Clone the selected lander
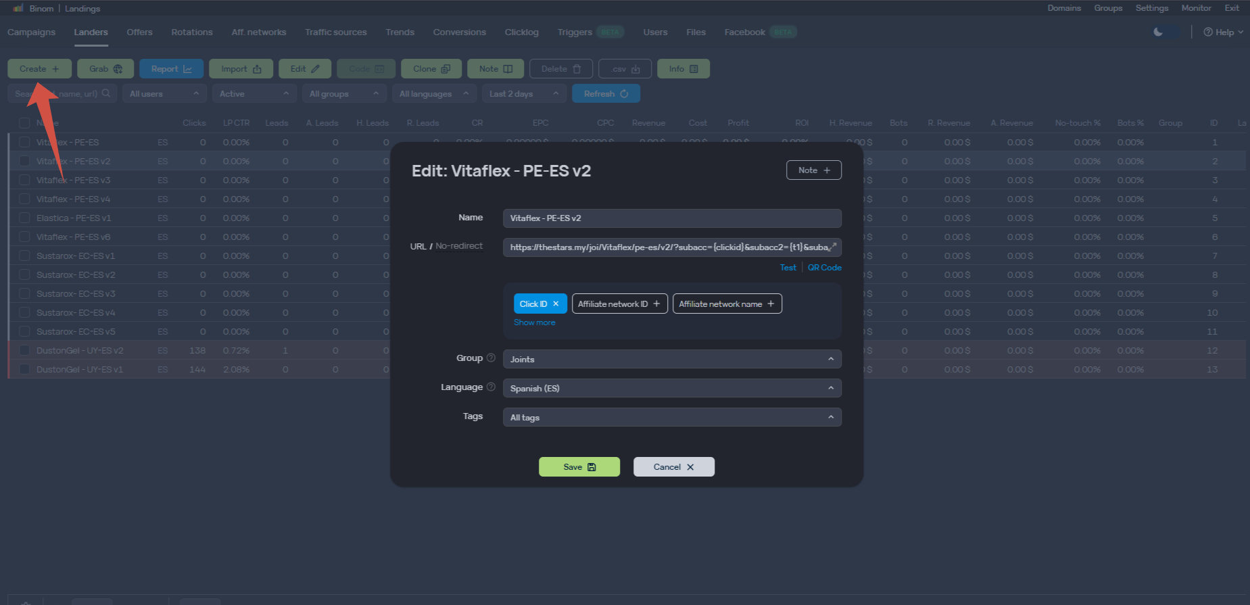This screenshot has height=605, width=1250. click(x=431, y=69)
